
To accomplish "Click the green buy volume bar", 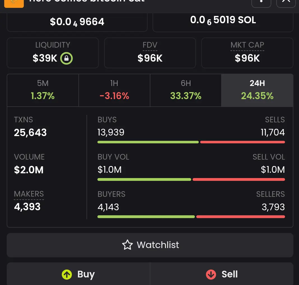I will pyautogui.click(x=144, y=179).
